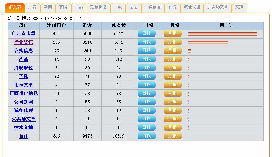Click 日报 button for 广告点击量 row
The height and width of the screenshot is (157, 272).
[x=146, y=34]
